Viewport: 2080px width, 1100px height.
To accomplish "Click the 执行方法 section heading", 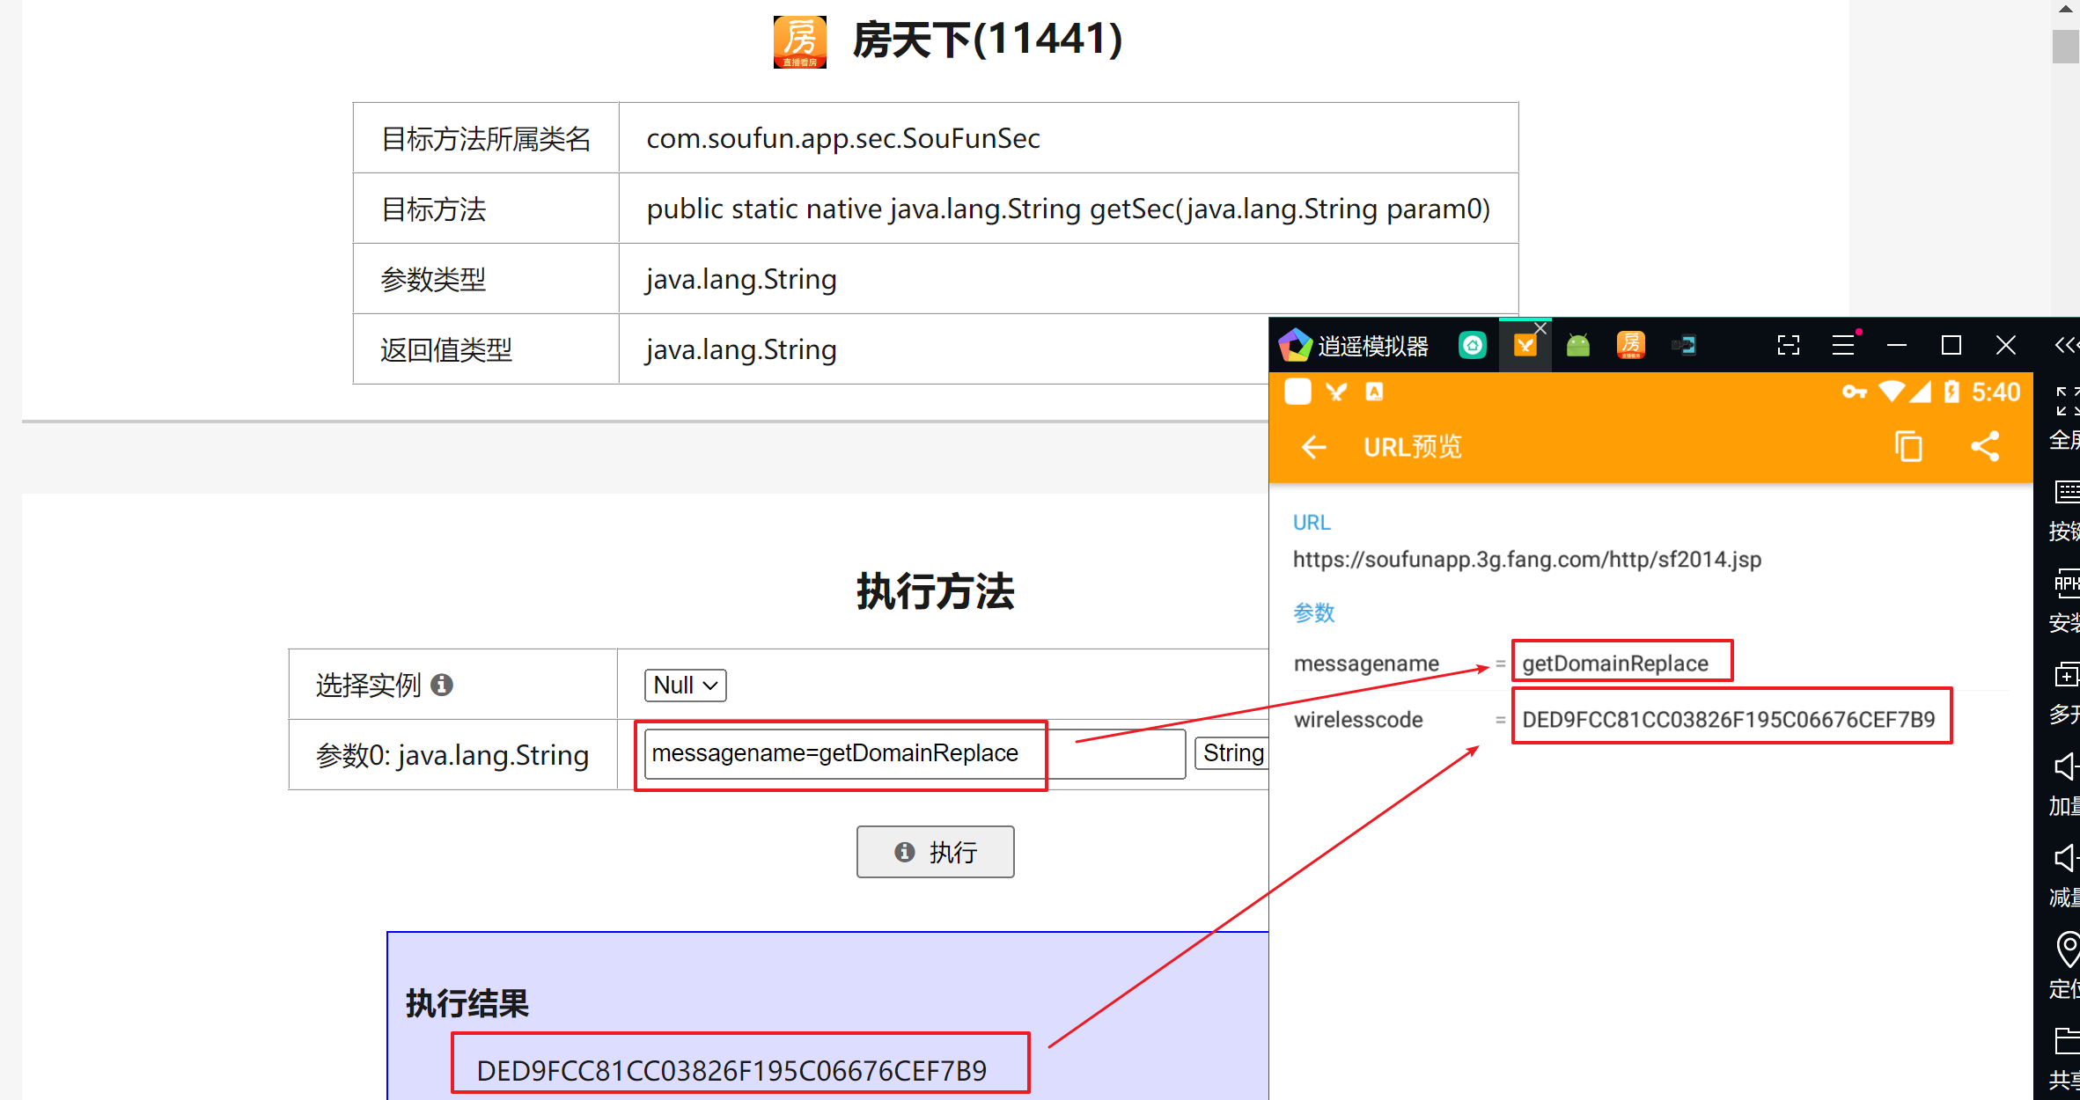I will coord(935,591).
